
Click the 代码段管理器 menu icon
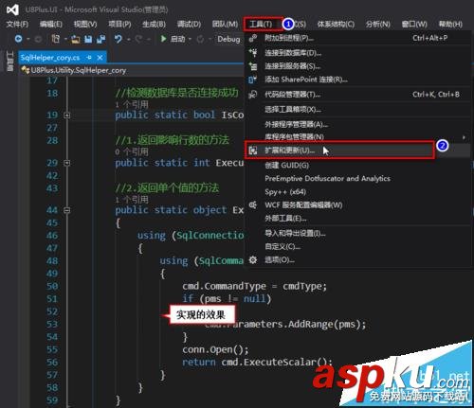click(x=253, y=95)
